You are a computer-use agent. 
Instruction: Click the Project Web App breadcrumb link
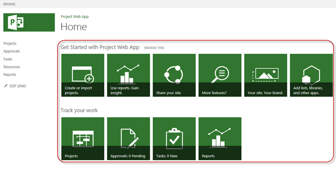click(x=75, y=17)
